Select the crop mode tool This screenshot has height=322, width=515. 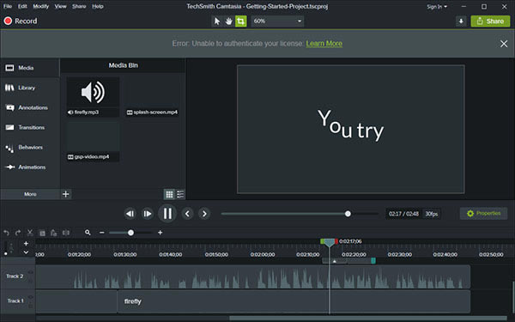coord(240,21)
